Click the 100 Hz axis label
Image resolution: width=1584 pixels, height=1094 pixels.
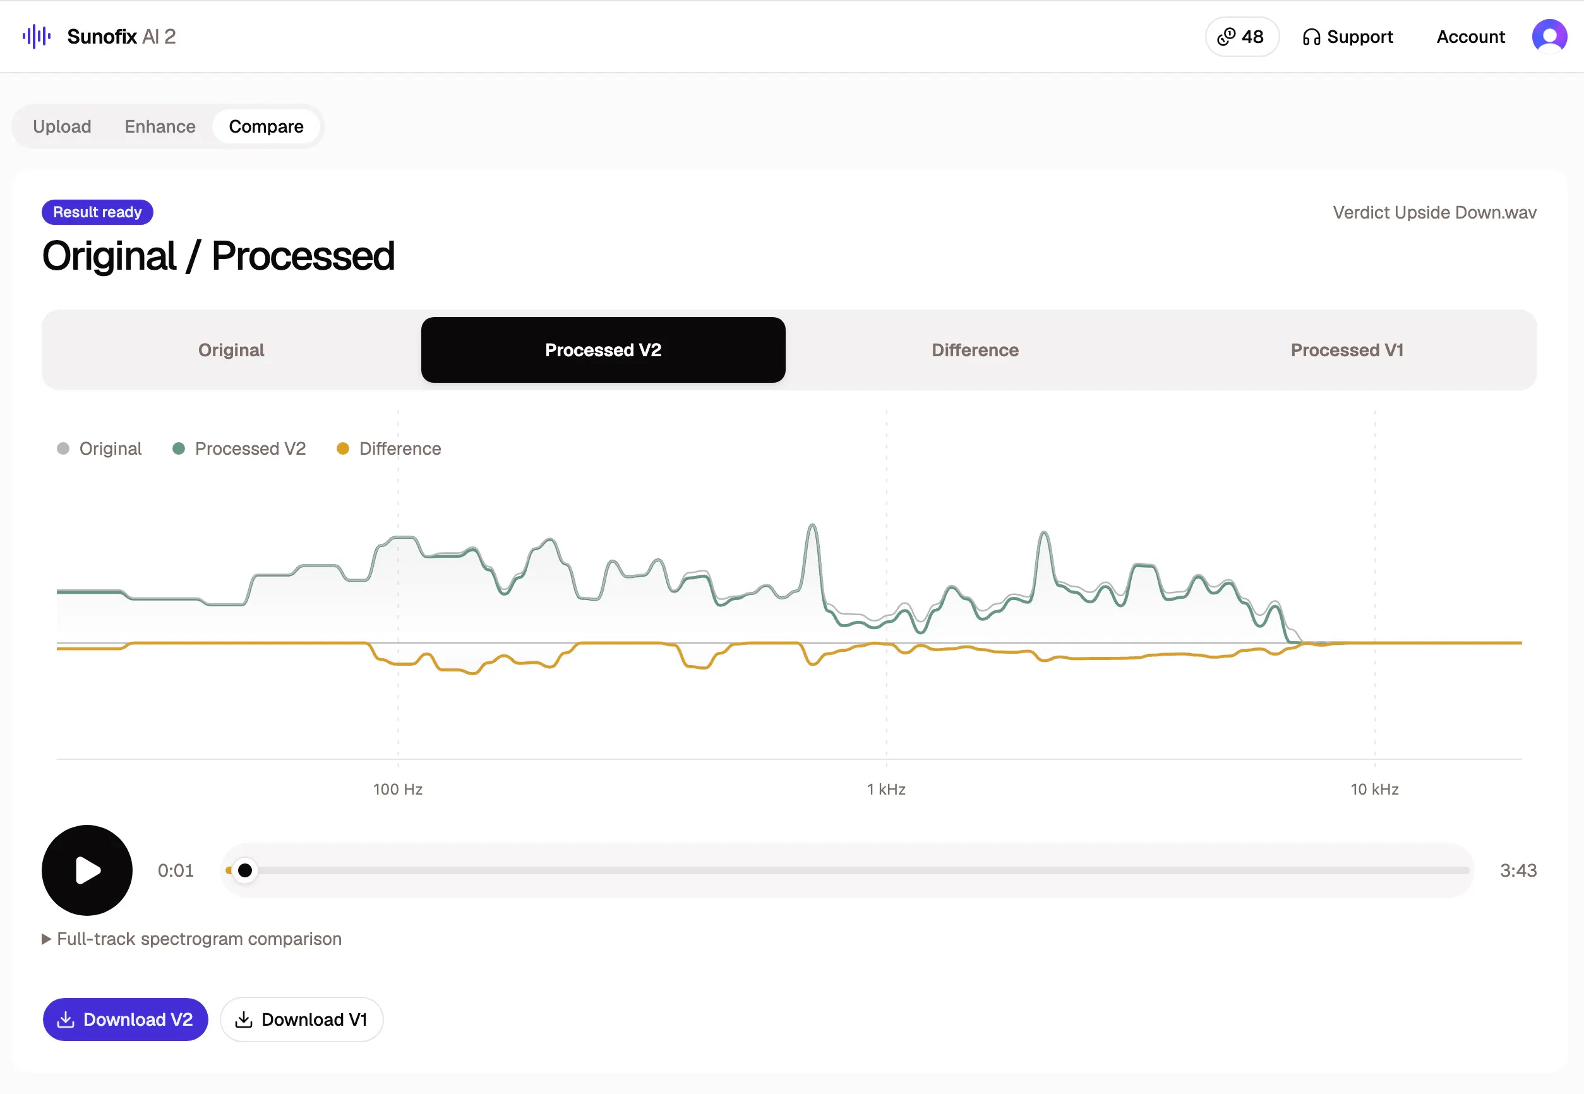tap(397, 789)
